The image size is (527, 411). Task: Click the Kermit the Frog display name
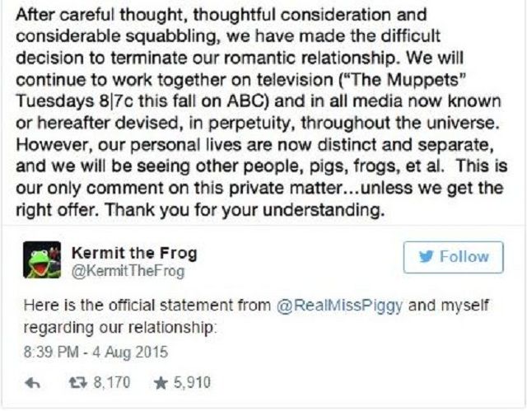coord(134,253)
